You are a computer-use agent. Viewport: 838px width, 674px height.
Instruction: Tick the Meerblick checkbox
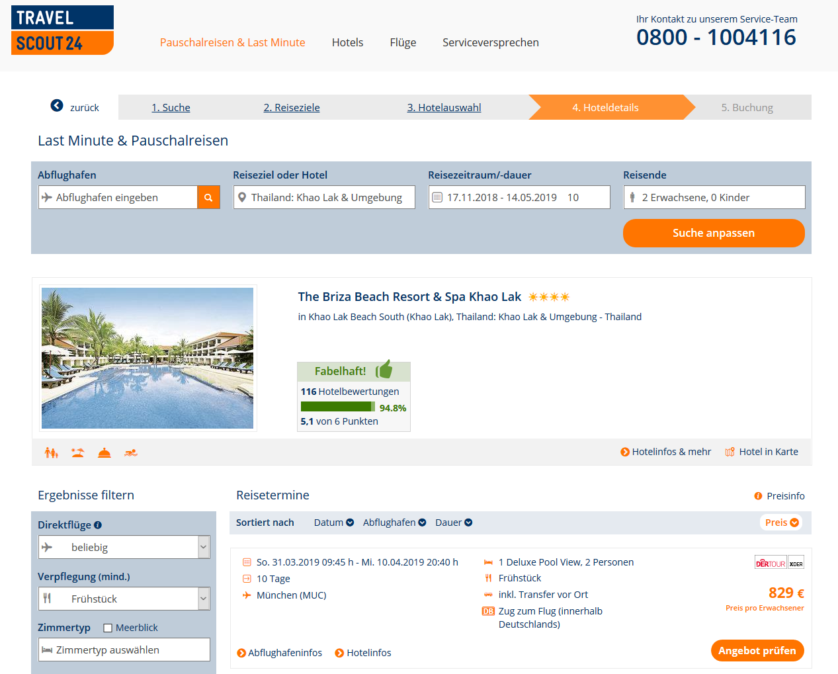(x=108, y=628)
